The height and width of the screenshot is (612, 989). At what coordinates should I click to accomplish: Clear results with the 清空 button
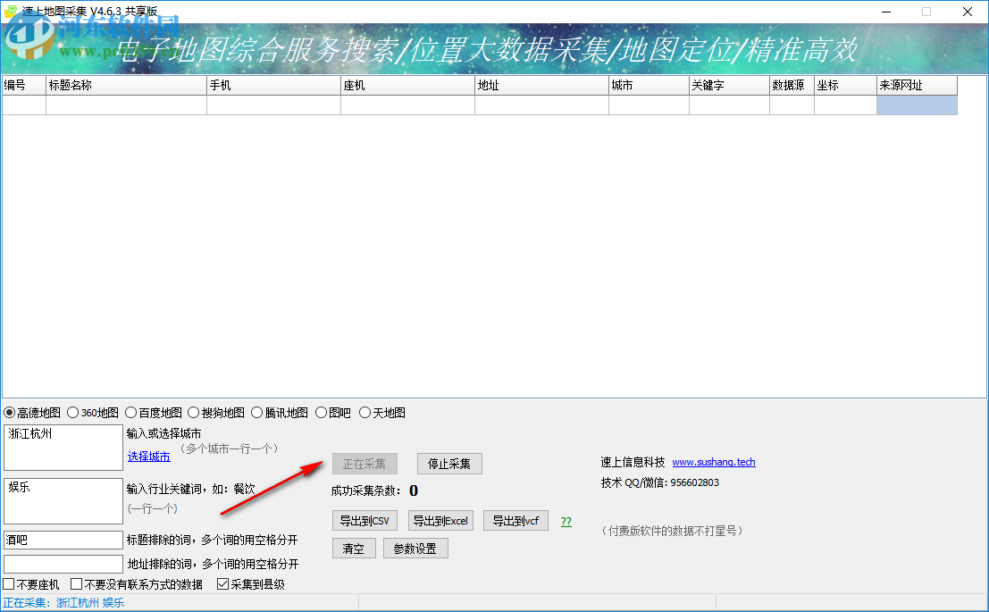coord(353,548)
